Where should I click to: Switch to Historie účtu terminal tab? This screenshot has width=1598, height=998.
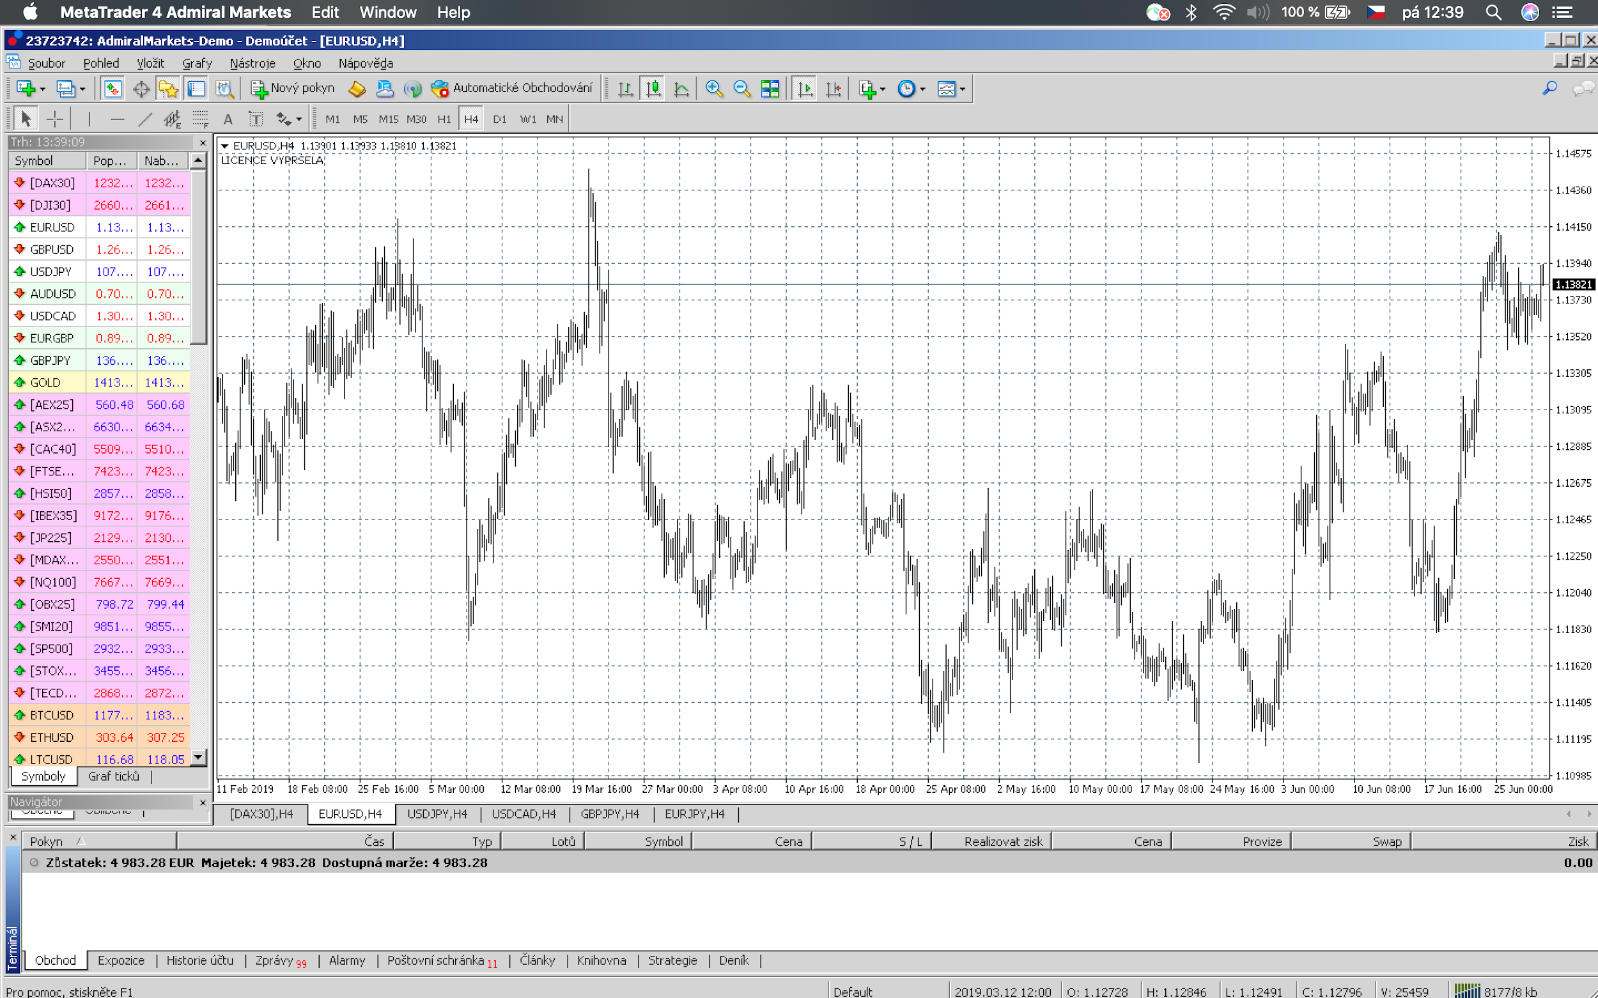(x=200, y=960)
